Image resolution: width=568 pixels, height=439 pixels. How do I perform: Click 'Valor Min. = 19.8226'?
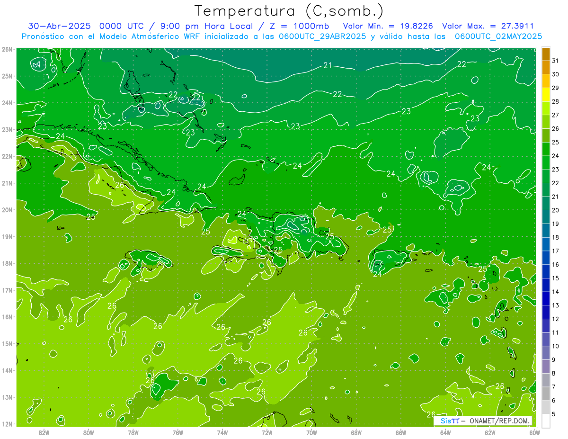coord(388,26)
